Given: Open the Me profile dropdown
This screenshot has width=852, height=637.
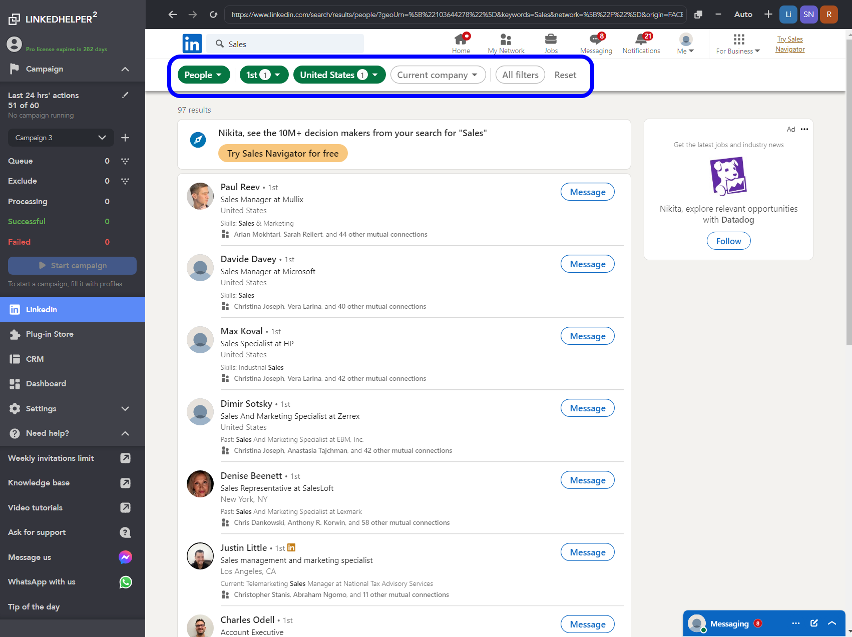Looking at the screenshot, I should (686, 44).
